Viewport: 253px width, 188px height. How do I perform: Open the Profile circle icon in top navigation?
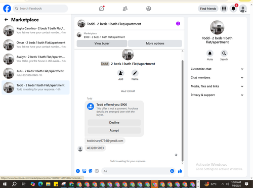coord(149,9)
